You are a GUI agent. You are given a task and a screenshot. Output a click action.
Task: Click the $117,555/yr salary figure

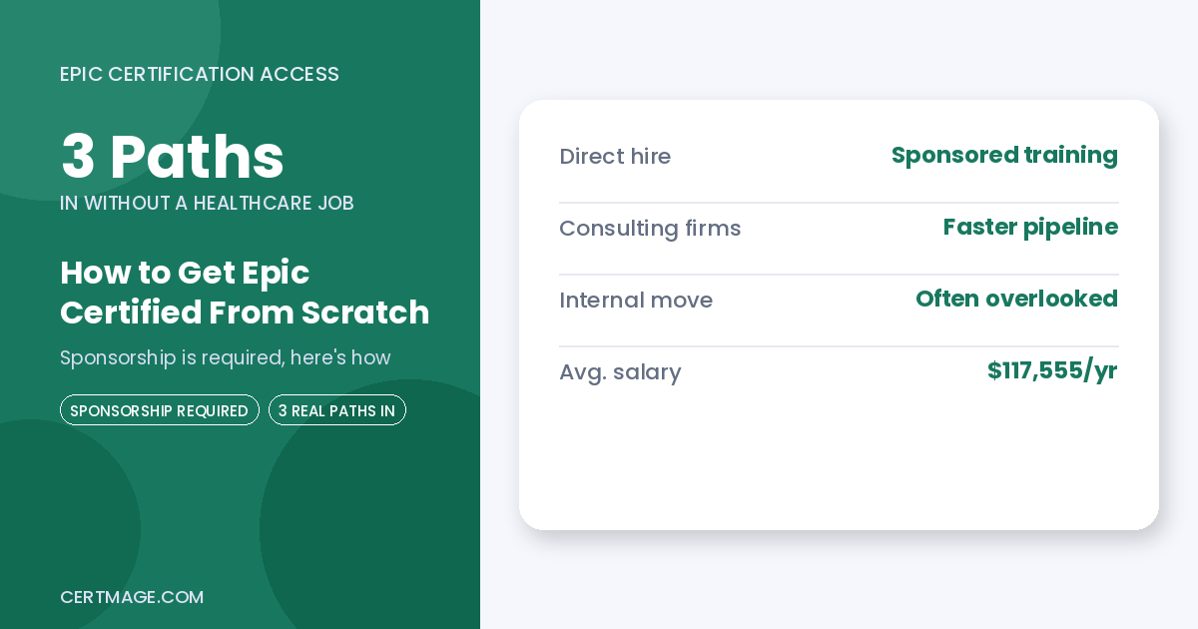click(1052, 371)
